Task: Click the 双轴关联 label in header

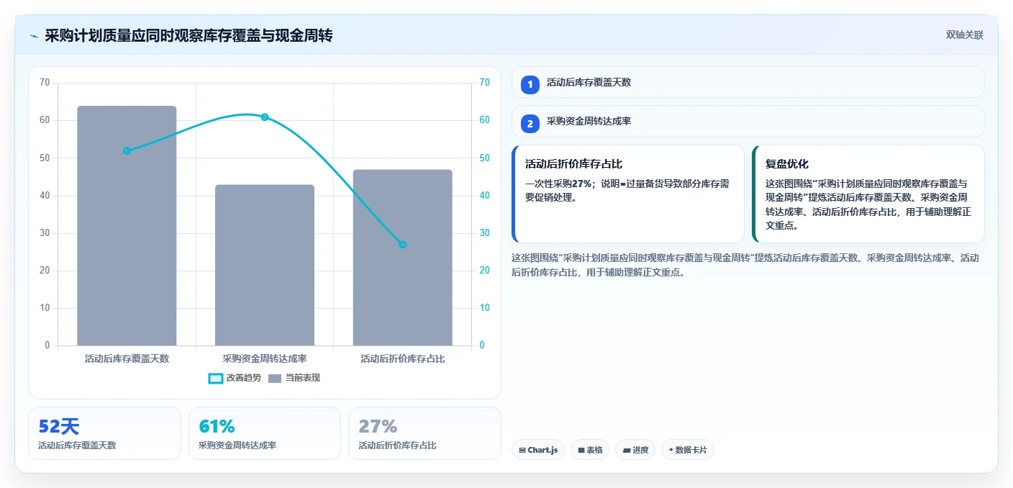Action: click(964, 35)
